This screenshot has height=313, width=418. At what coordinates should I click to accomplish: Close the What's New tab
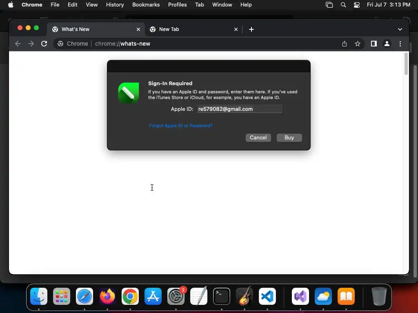click(x=138, y=29)
